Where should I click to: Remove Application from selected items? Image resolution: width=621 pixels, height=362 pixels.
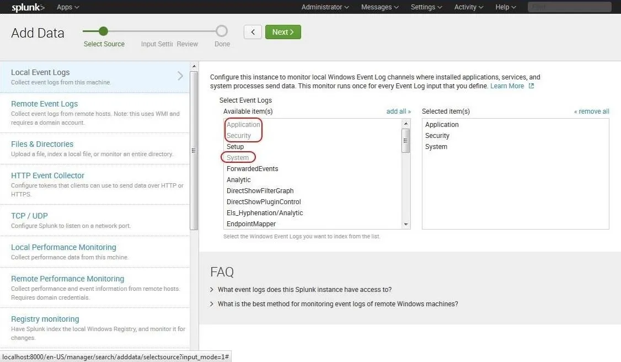click(442, 124)
